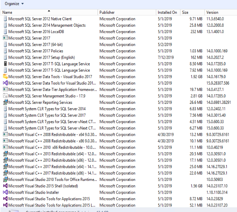Select Visual C++ 2013 Redistributable (x86) name
The height and width of the screenshot is (212, 237).
click(53, 160)
